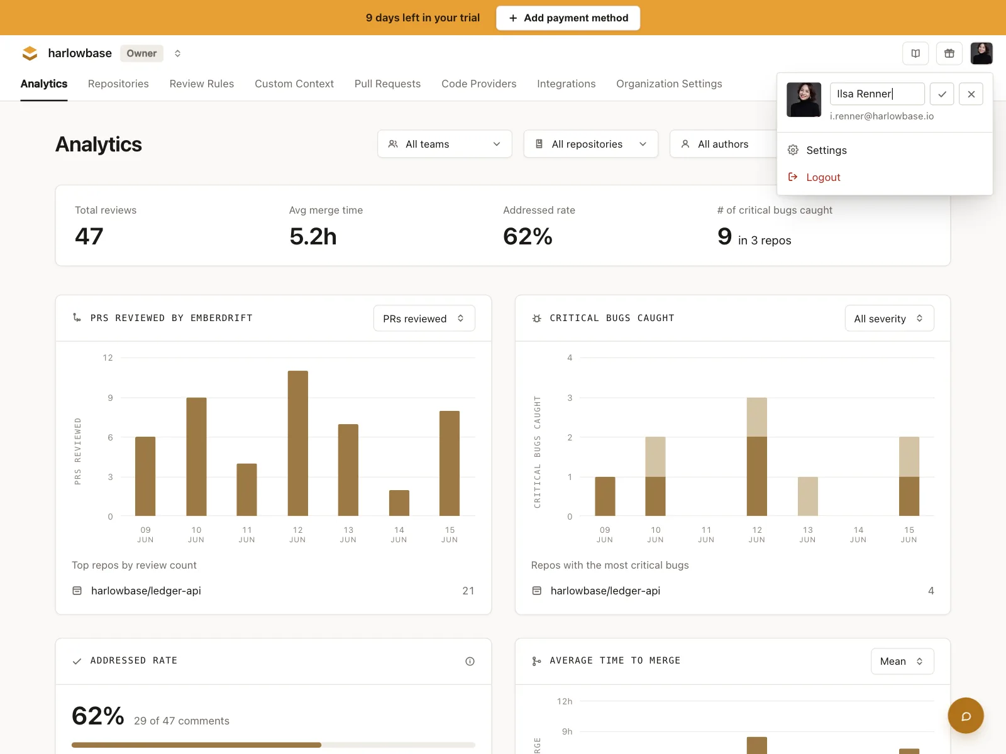Click the 13 JUN bar in critical bugs chart
This screenshot has width=1006, height=754.
tap(808, 496)
